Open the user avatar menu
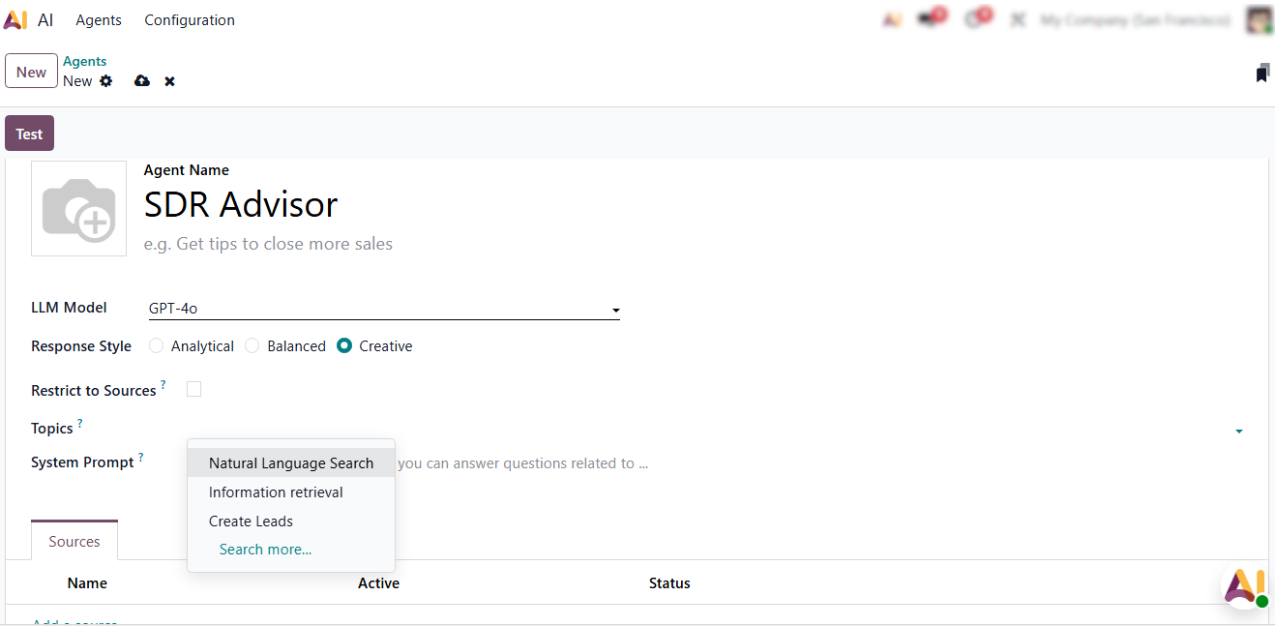The image size is (1275, 626). 1259,20
